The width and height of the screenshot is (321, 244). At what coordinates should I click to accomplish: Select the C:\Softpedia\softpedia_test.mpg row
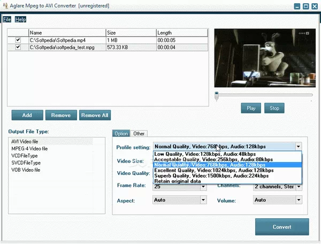(108, 47)
